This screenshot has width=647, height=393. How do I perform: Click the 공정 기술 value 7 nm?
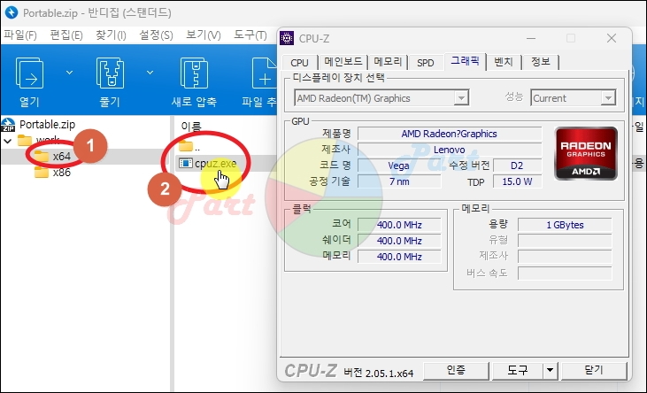[399, 181]
